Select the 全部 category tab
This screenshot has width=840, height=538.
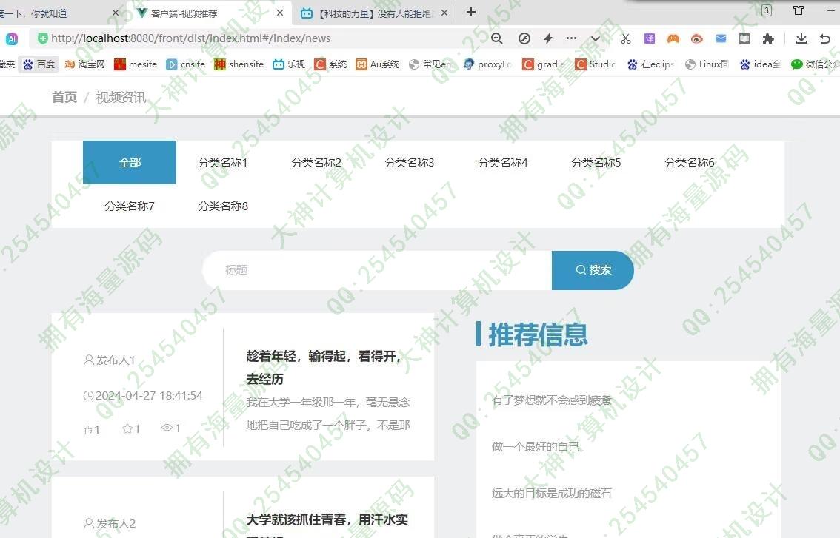(x=130, y=162)
